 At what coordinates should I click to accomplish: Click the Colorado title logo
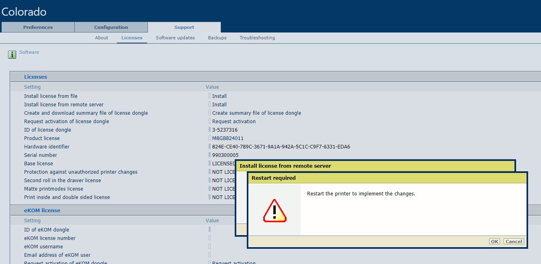click(24, 12)
